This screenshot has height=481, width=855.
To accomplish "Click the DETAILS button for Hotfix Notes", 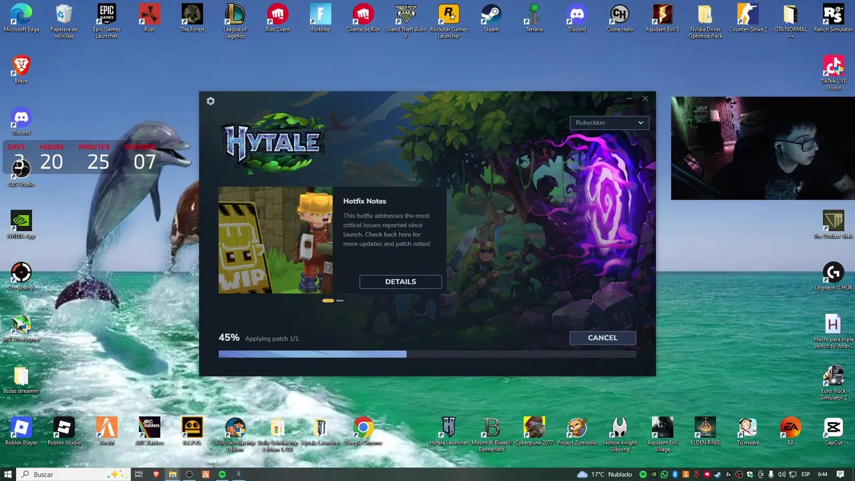I will pyautogui.click(x=401, y=282).
